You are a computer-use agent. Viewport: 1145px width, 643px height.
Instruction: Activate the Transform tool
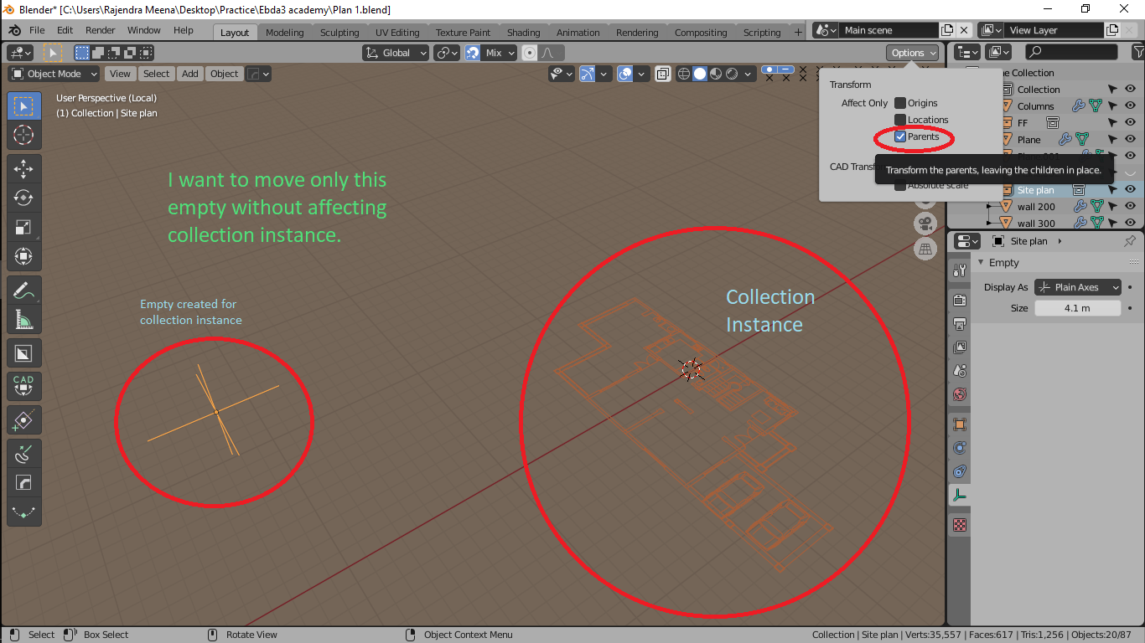[x=23, y=256]
